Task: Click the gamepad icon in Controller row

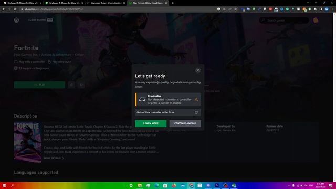Action: point(142,99)
